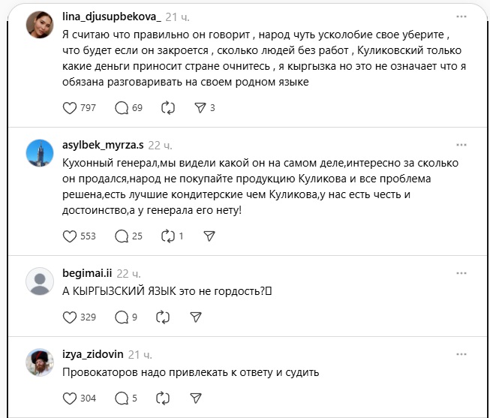The height and width of the screenshot is (418, 490).
Task: Repost asylbek_myrza.s's comment
Action: point(168,236)
